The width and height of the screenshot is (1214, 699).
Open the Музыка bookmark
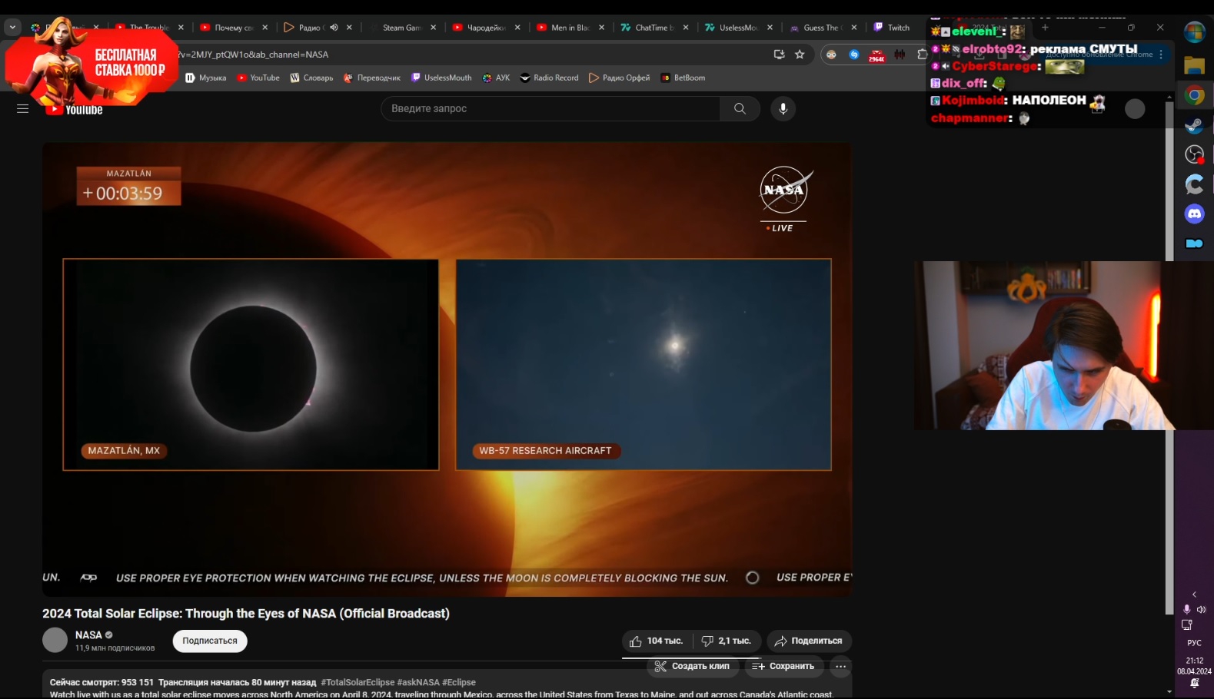(206, 78)
